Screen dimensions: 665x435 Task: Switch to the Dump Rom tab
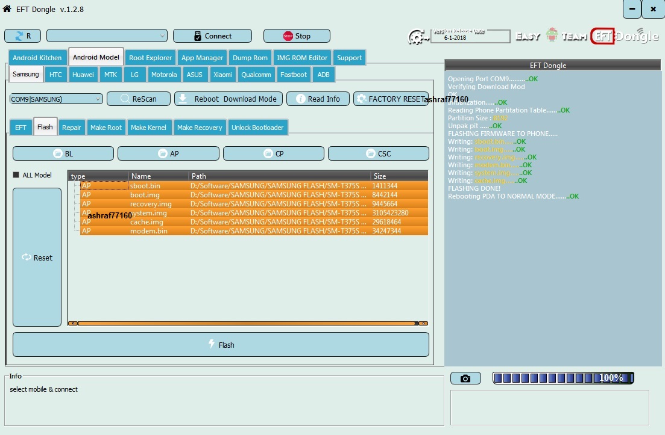250,58
